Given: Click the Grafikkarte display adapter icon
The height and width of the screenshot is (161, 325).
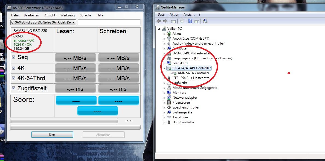Looking at the screenshot, I should (x=169, y=63).
